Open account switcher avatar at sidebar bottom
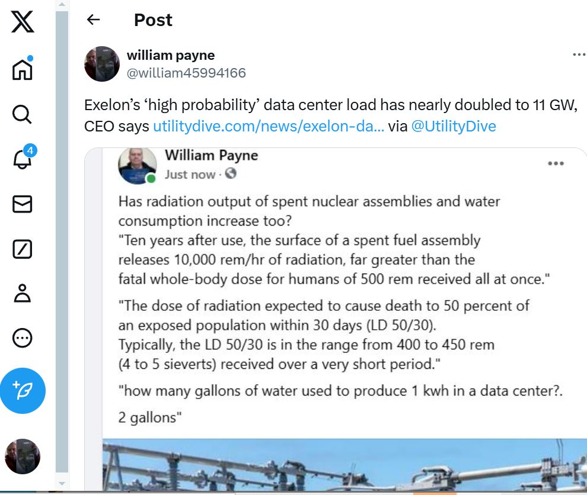This screenshot has width=587, height=495. click(23, 457)
